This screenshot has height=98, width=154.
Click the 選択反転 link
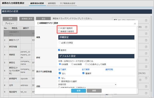[109, 70]
